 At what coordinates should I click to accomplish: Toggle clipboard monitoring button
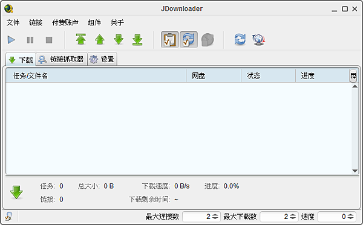(x=169, y=39)
